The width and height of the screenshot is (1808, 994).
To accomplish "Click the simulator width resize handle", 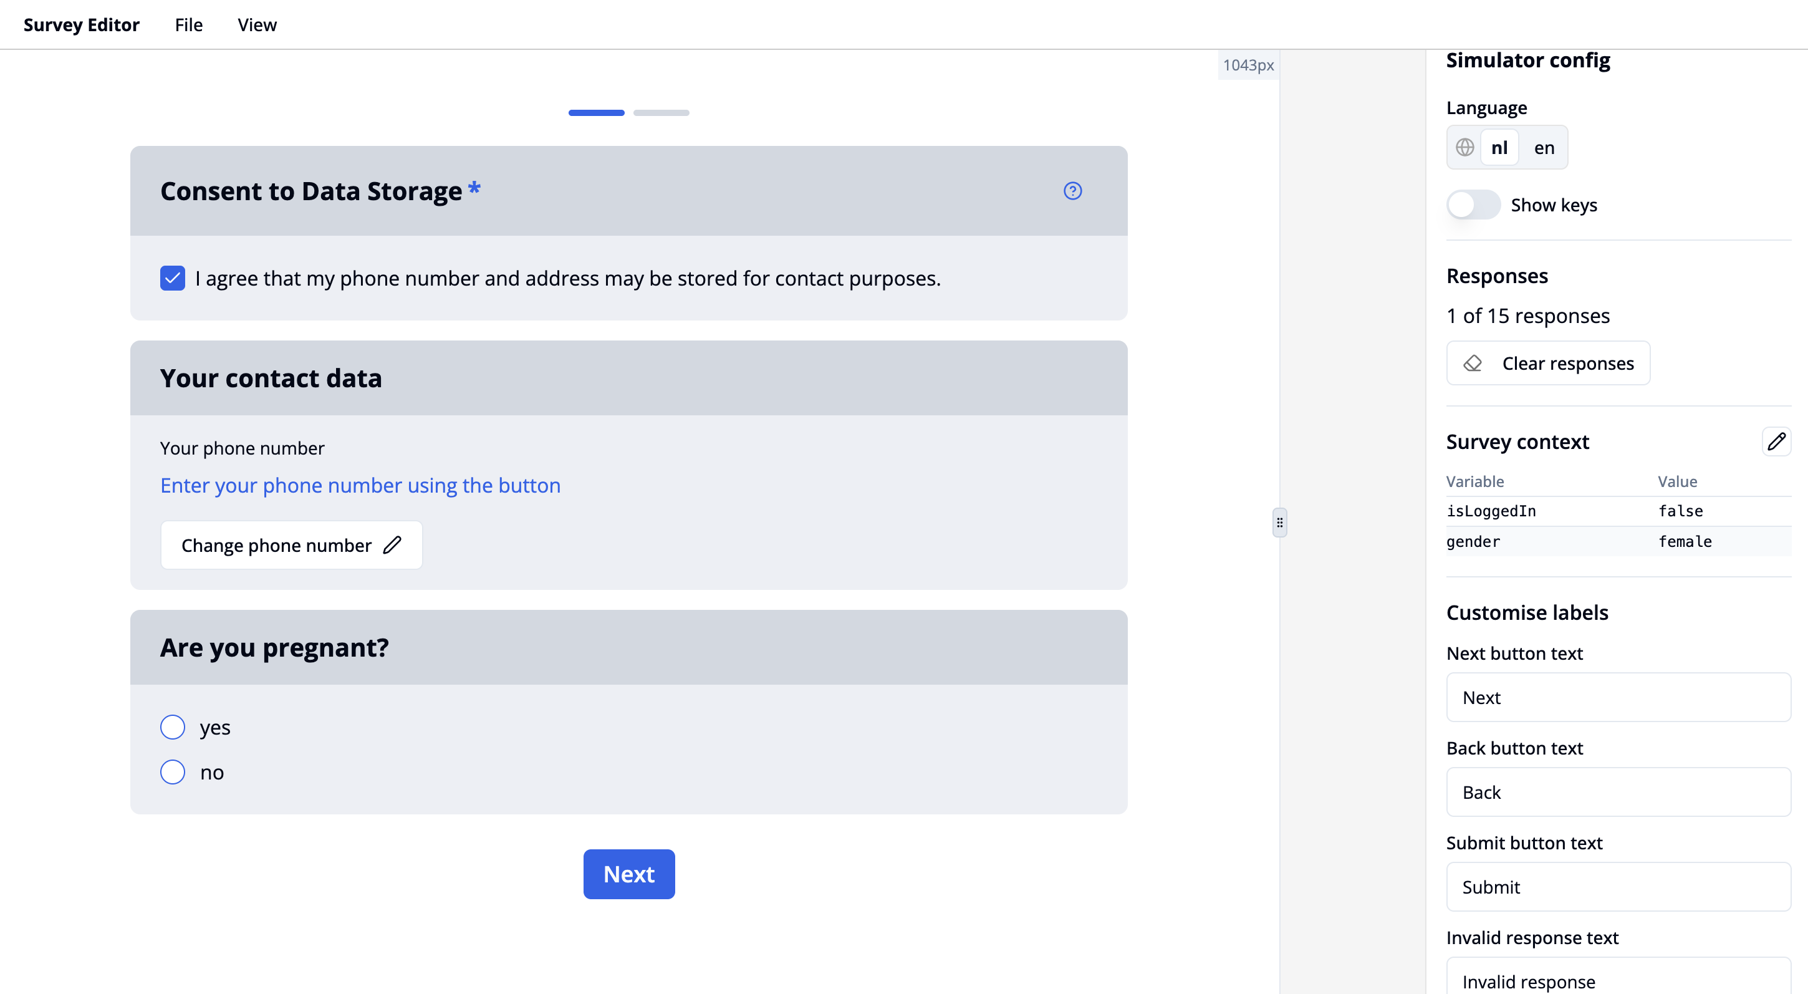I will tap(1279, 523).
